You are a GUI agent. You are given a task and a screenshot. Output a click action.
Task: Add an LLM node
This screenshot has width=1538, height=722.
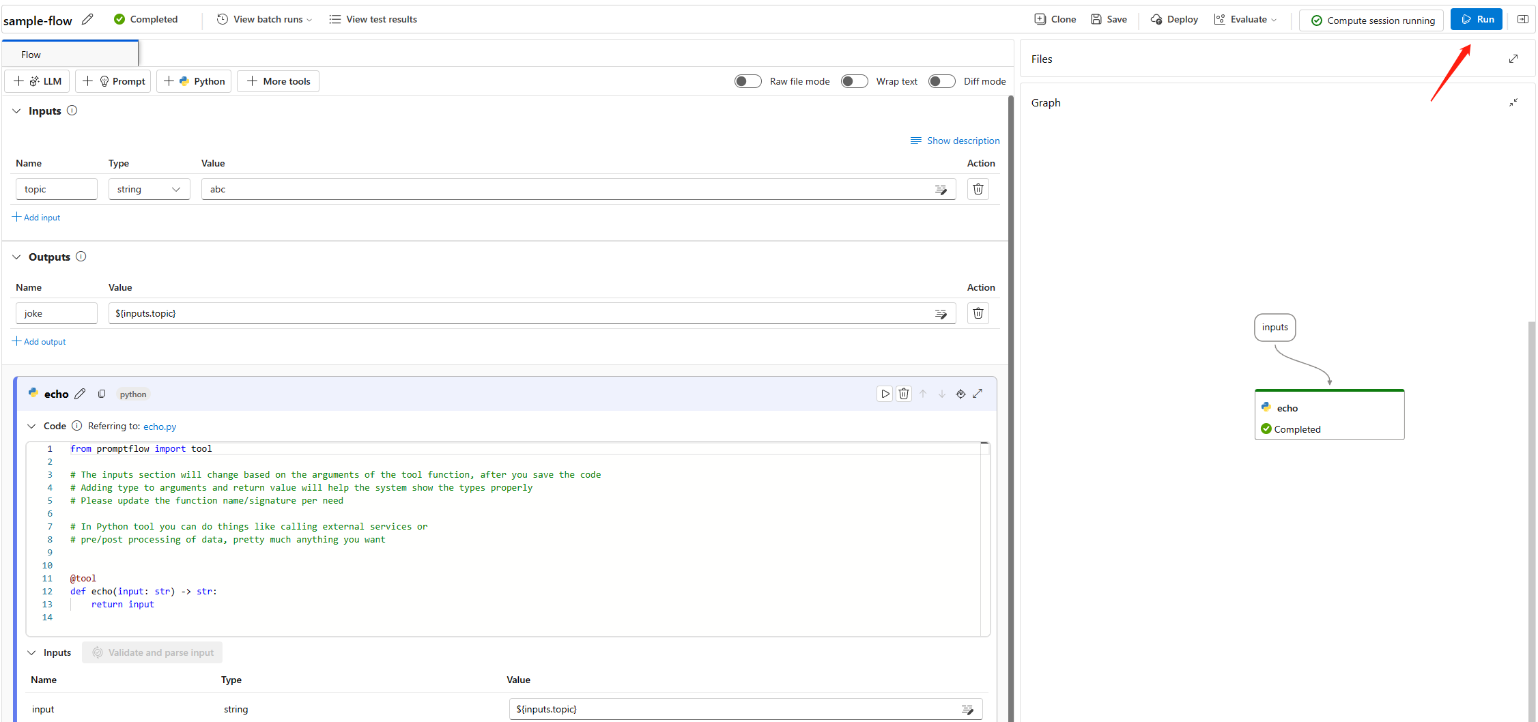click(38, 81)
